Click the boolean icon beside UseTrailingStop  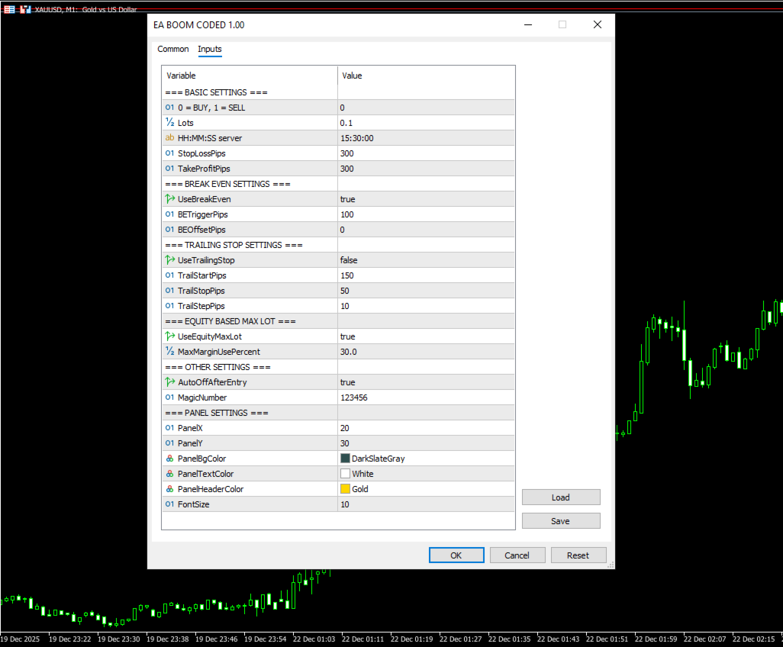pos(169,259)
